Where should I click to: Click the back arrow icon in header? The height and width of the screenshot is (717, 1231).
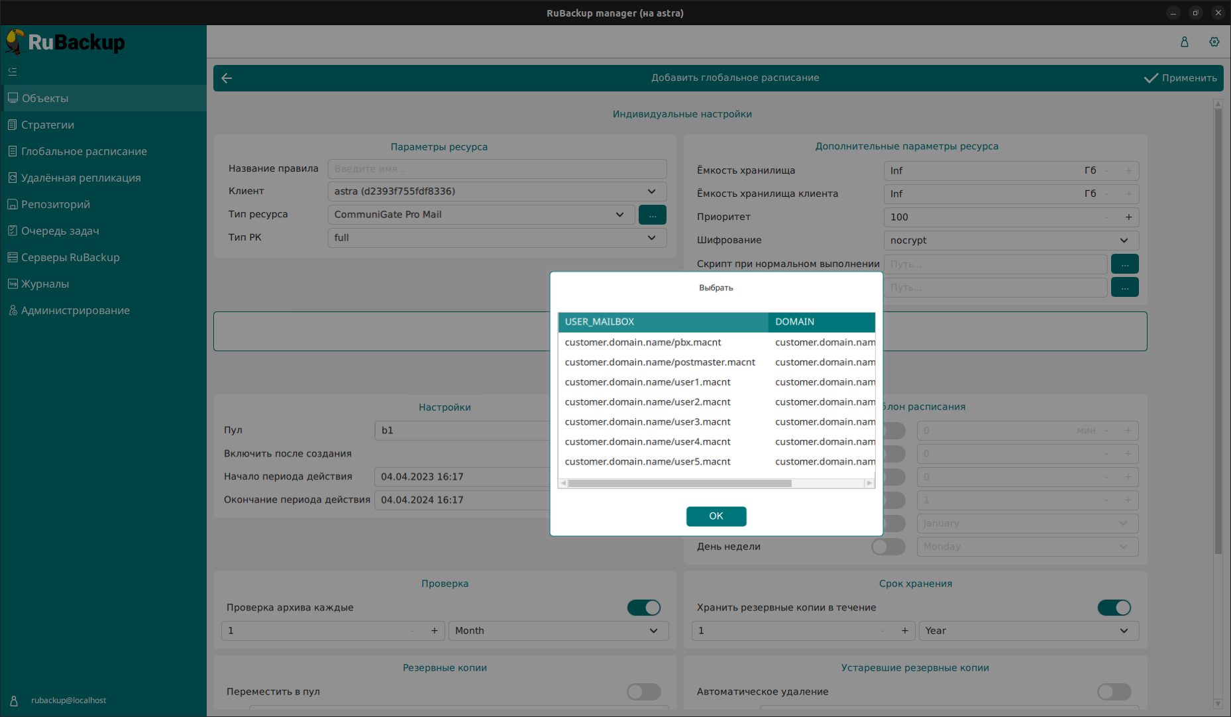[227, 78]
